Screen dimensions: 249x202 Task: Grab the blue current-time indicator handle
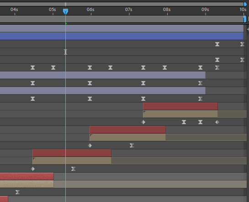(66, 11)
